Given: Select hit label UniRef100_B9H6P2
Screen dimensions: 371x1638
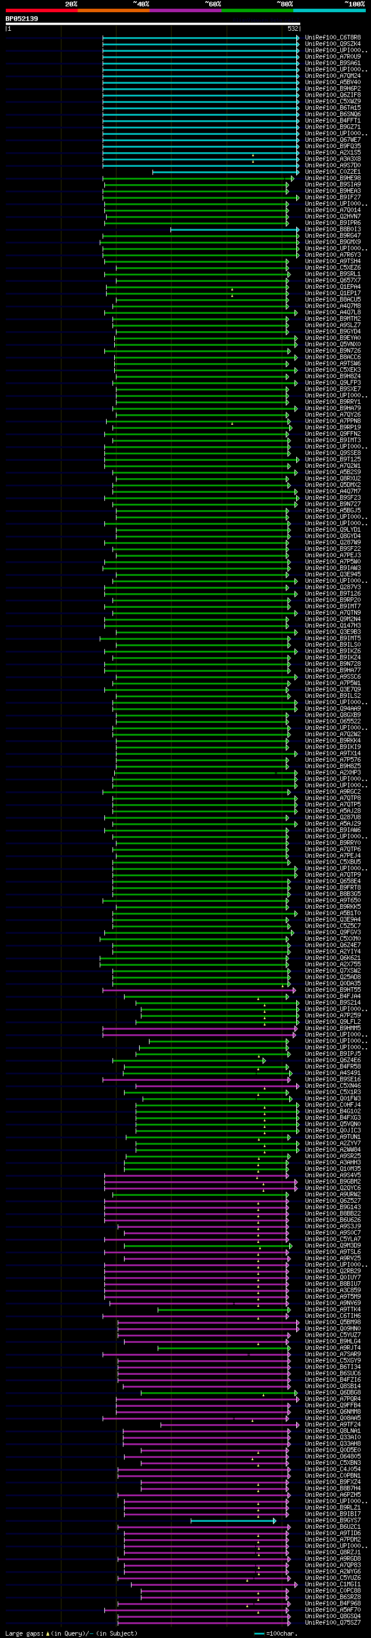Looking at the screenshot, I should [333, 88].
